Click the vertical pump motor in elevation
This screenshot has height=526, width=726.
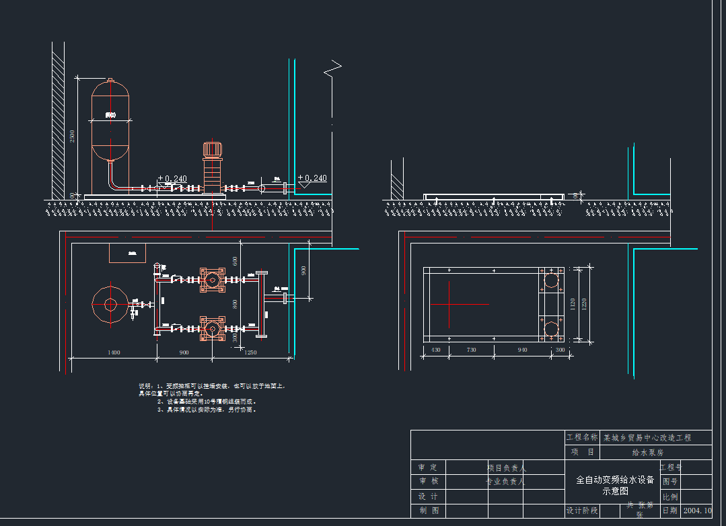213,149
